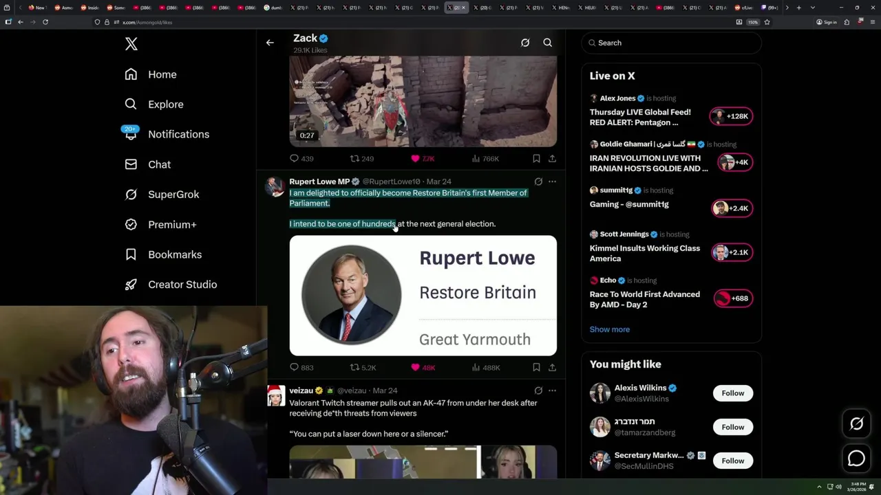Join Goldie Ghamari's live space with +4K
The width and height of the screenshot is (881, 495).
734,162
